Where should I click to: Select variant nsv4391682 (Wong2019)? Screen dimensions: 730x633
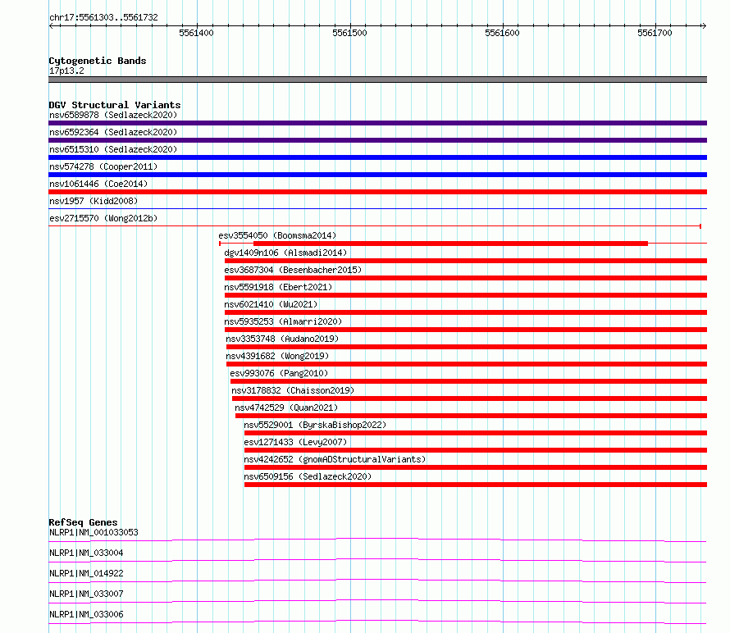point(277,356)
